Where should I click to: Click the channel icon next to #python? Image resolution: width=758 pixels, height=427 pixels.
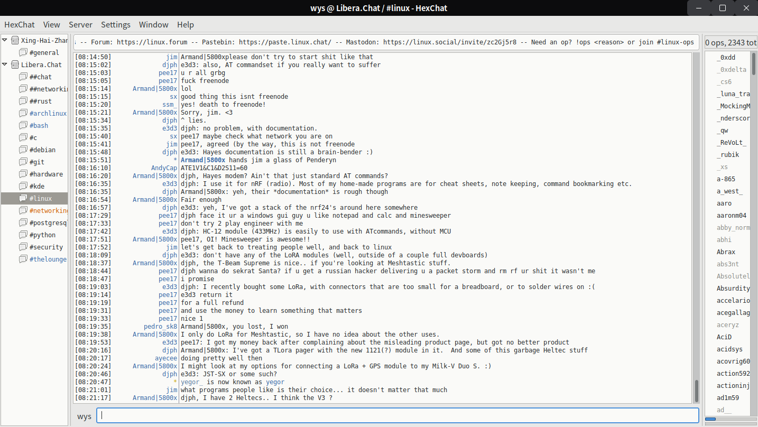[23, 235]
